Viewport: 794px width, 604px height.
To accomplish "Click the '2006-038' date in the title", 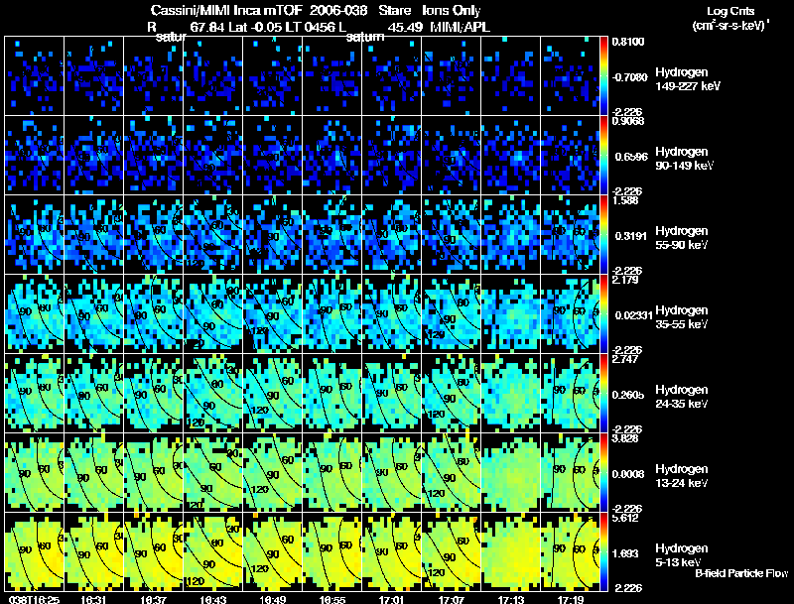I will coord(338,11).
